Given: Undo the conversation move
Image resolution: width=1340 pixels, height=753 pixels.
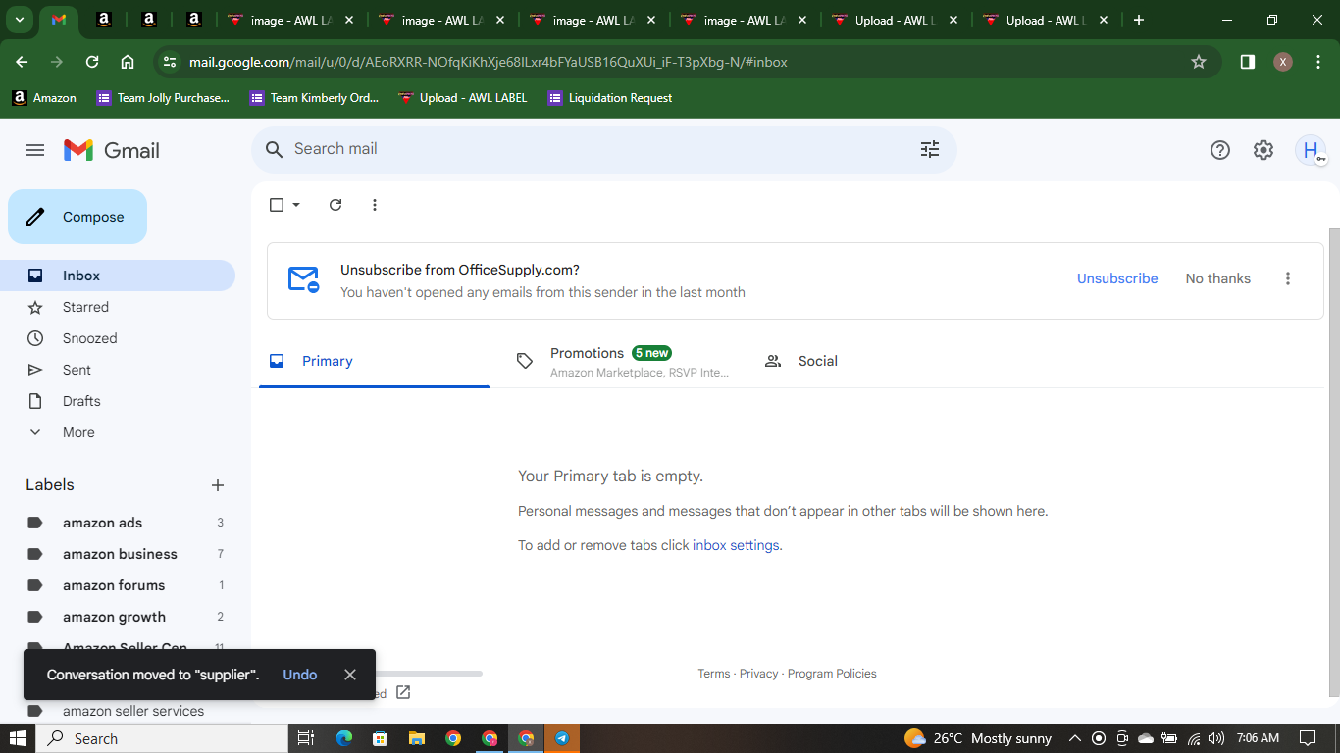Looking at the screenshot, I should (300, 675).
